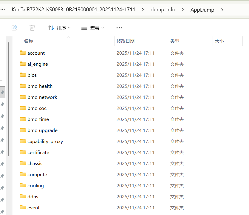Image resolution: width=249 pixels, height=215 pixels.
Task: Click the event folder icon
Action: pos(23,208)
